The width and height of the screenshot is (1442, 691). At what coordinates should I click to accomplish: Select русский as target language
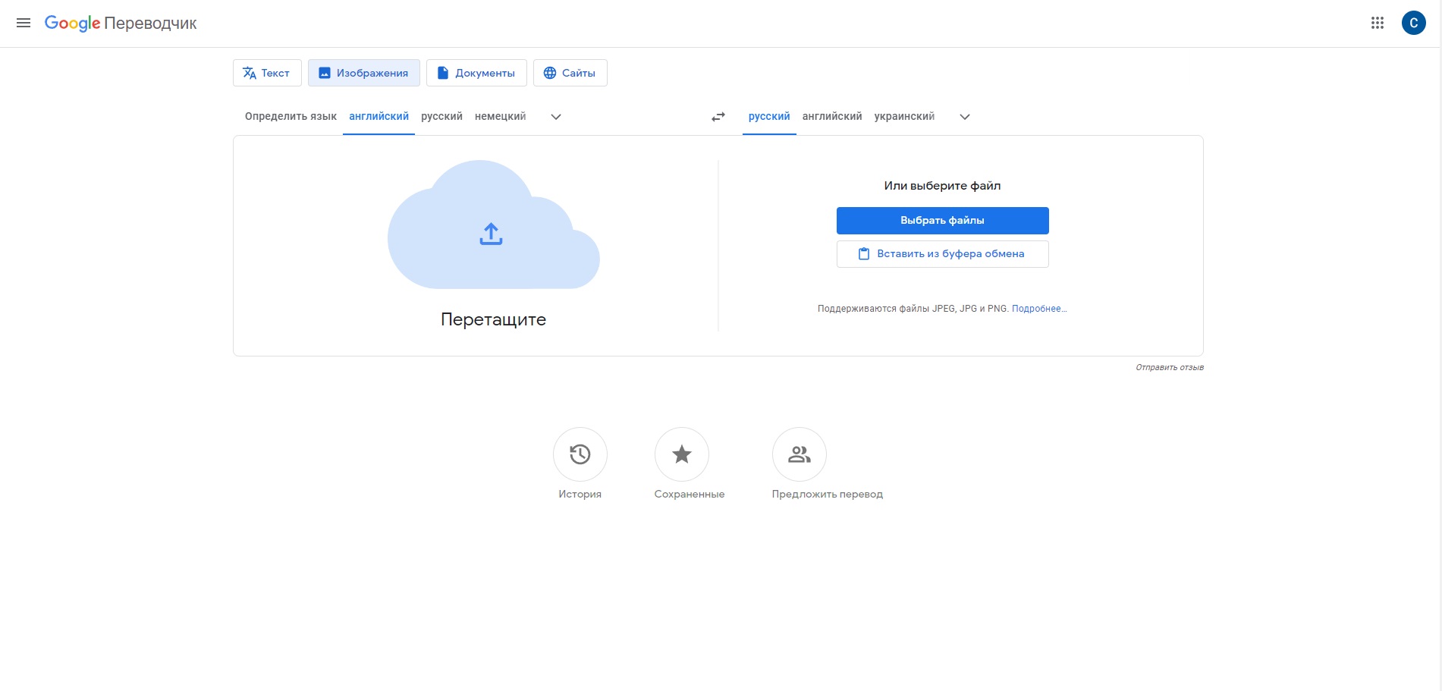click(x=769, y=116)
